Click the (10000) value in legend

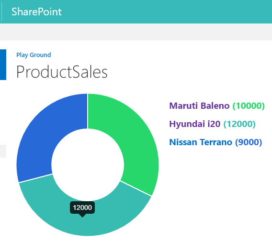[x=249, y=106]
